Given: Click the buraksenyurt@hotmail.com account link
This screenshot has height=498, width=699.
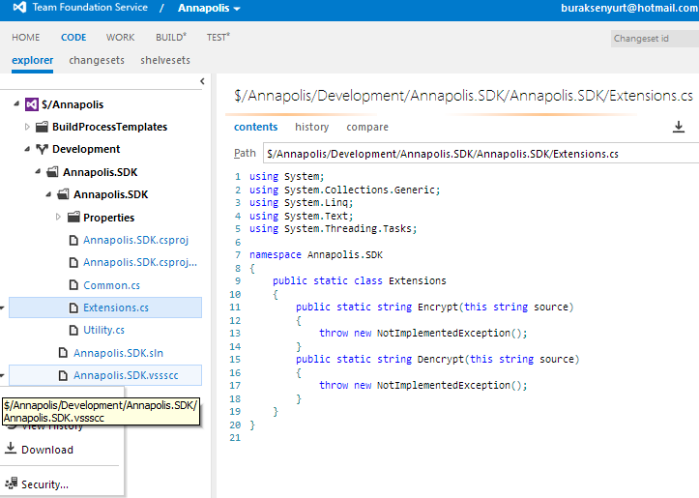Looking at the screenshot, I should [x=628, y=8].
